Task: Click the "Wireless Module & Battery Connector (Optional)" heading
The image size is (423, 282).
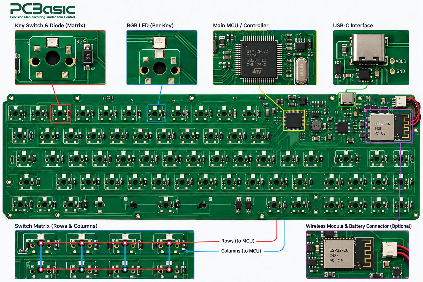Action: pyautogui.click(x=359, y=226)
